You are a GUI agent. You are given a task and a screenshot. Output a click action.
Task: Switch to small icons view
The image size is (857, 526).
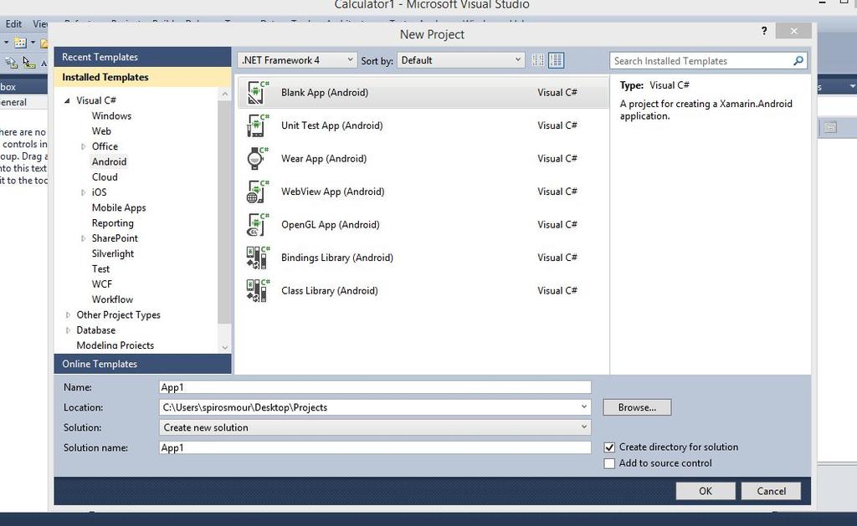coord(538,60)
